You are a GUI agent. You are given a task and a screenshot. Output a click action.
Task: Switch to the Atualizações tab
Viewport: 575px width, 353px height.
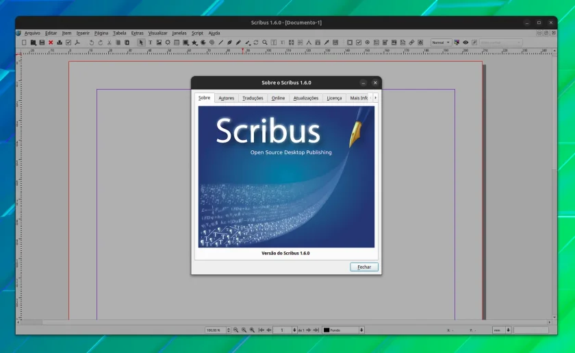click(x=306, y=98)
